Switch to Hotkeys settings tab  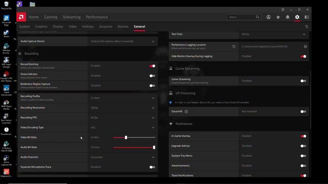pos(88,27)
